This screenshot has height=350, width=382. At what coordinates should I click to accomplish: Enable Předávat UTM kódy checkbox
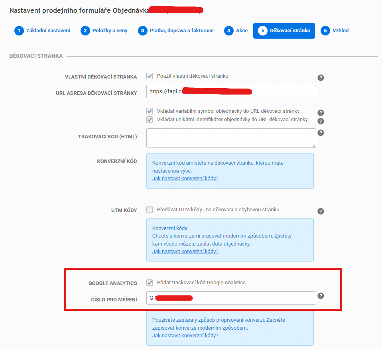[150, 210]
